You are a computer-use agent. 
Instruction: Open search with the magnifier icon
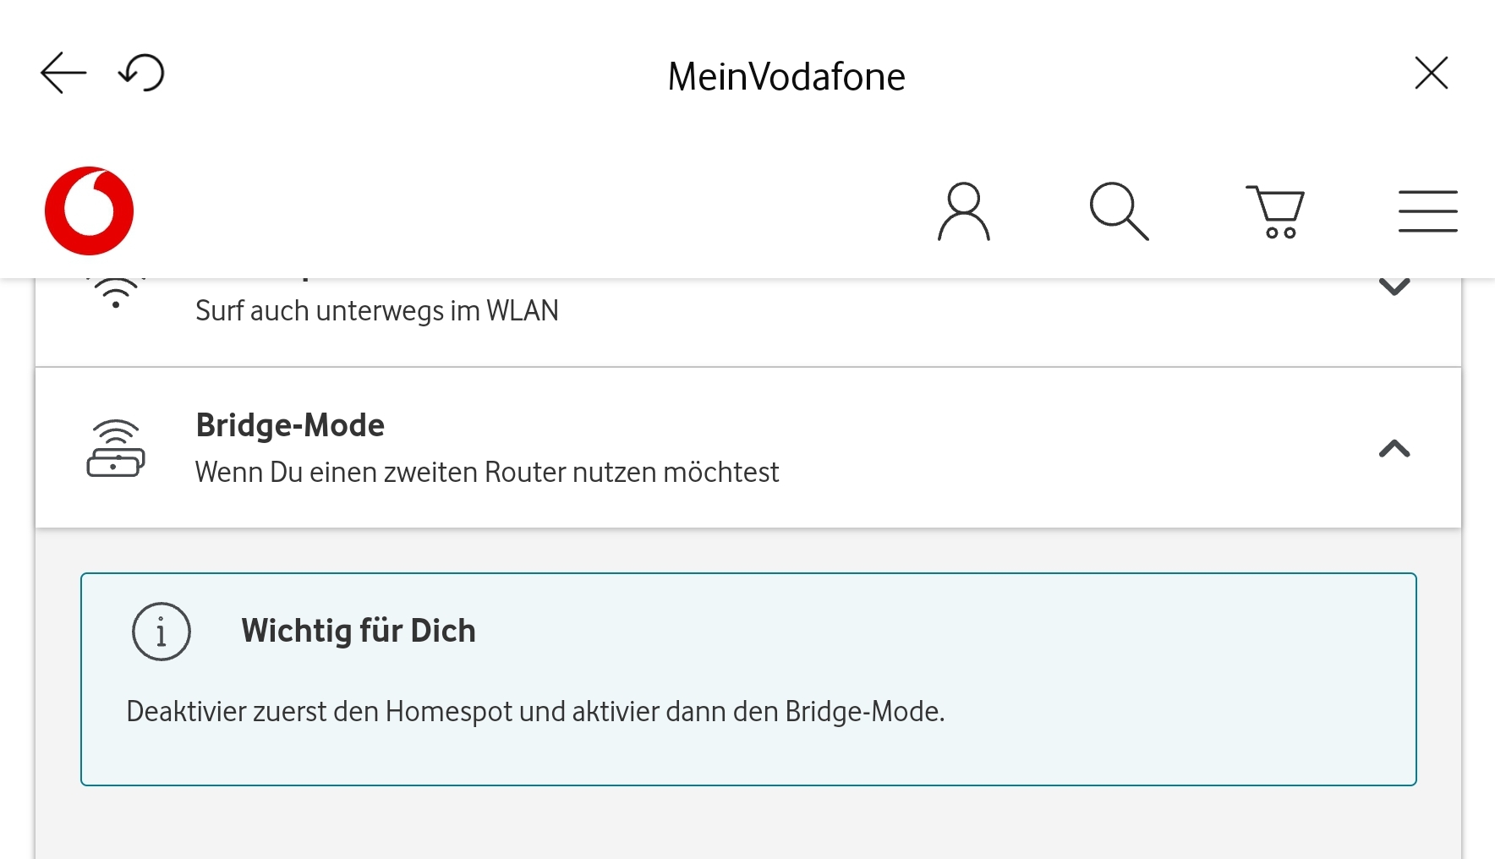coord(1119,211)
